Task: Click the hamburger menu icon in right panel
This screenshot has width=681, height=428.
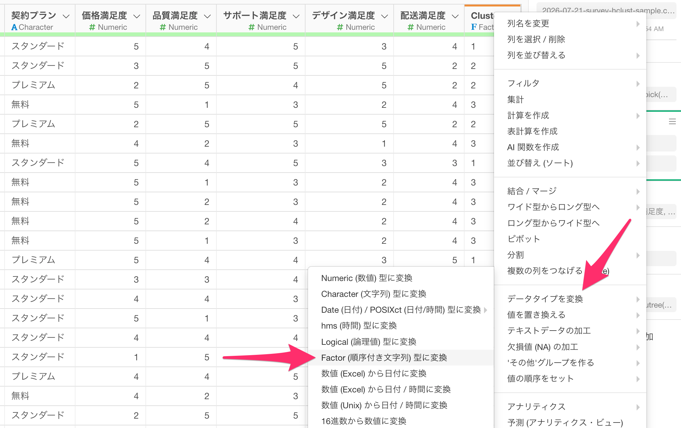Action: (672, 121)
